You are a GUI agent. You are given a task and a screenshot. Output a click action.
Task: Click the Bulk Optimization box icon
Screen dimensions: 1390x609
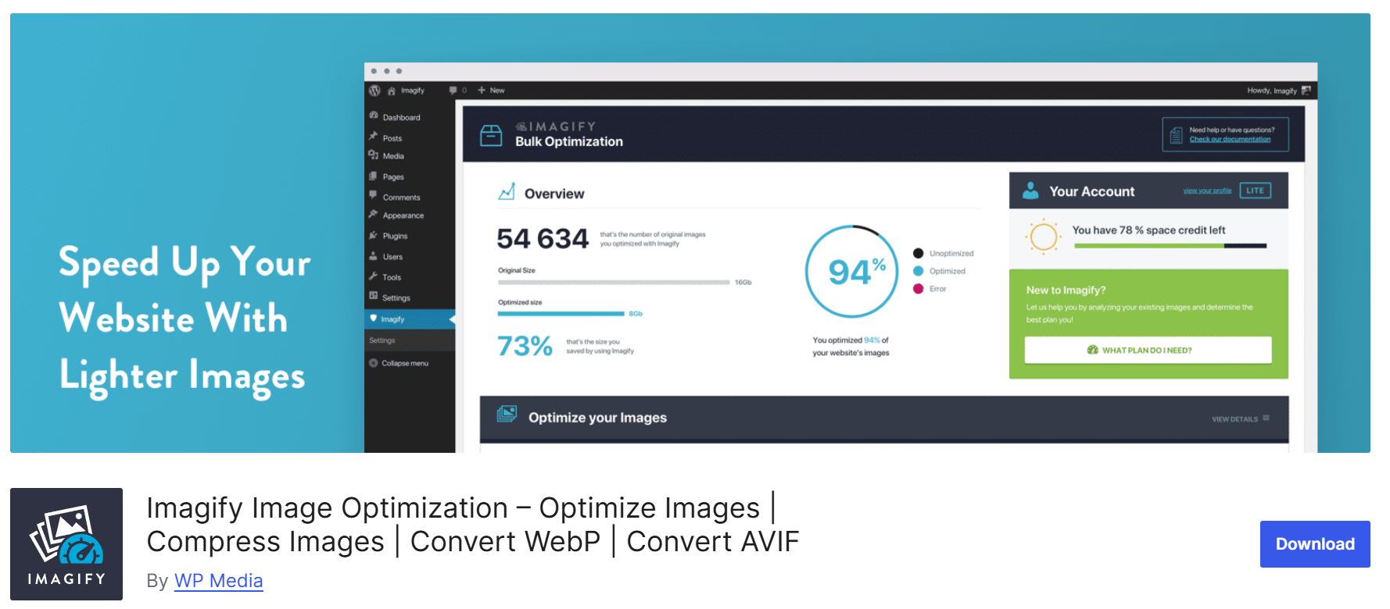coord(491,135)
